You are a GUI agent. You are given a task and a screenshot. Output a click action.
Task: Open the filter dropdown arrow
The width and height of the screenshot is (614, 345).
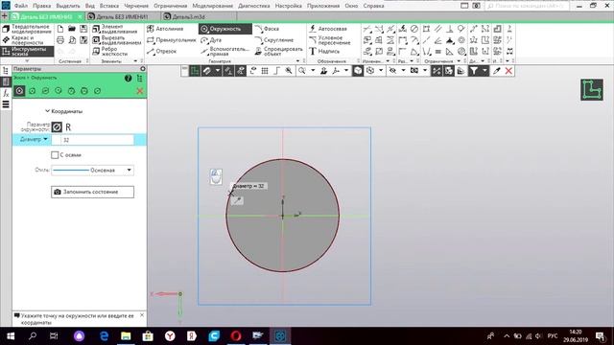(x=484, y=71)
